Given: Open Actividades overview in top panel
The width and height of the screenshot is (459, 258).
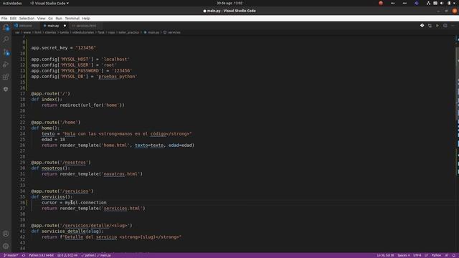Looking at the screenshot, I should tap(12, 3).
